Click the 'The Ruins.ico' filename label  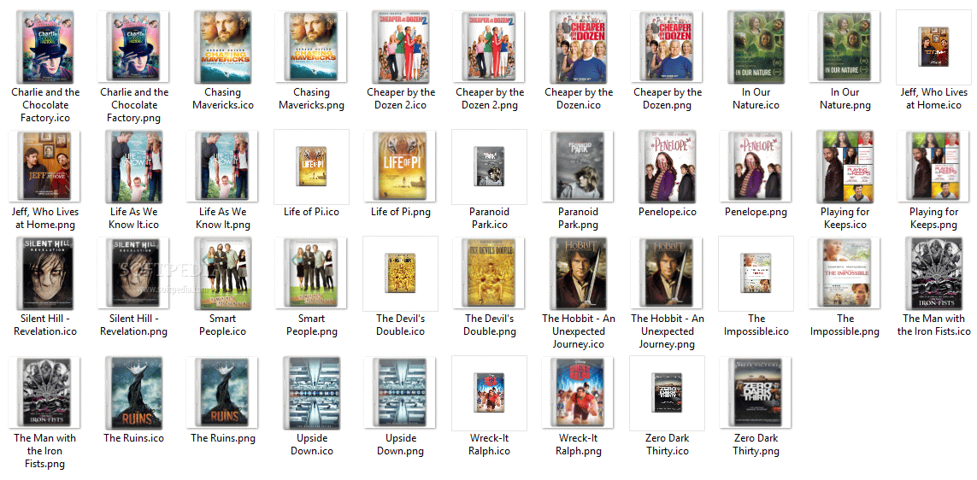[x=133, y=438]
